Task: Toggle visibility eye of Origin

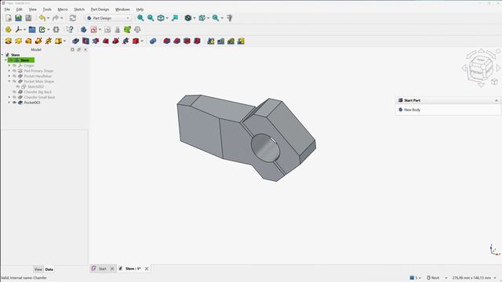Action: coord(14,66)
